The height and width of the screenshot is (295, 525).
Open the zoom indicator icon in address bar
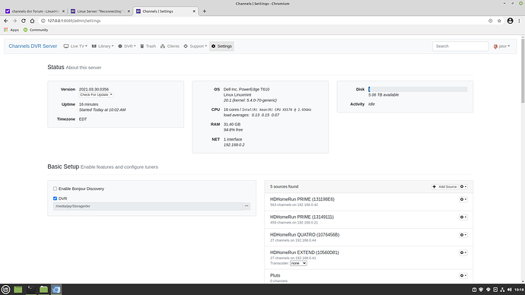[x=490, y=21]
